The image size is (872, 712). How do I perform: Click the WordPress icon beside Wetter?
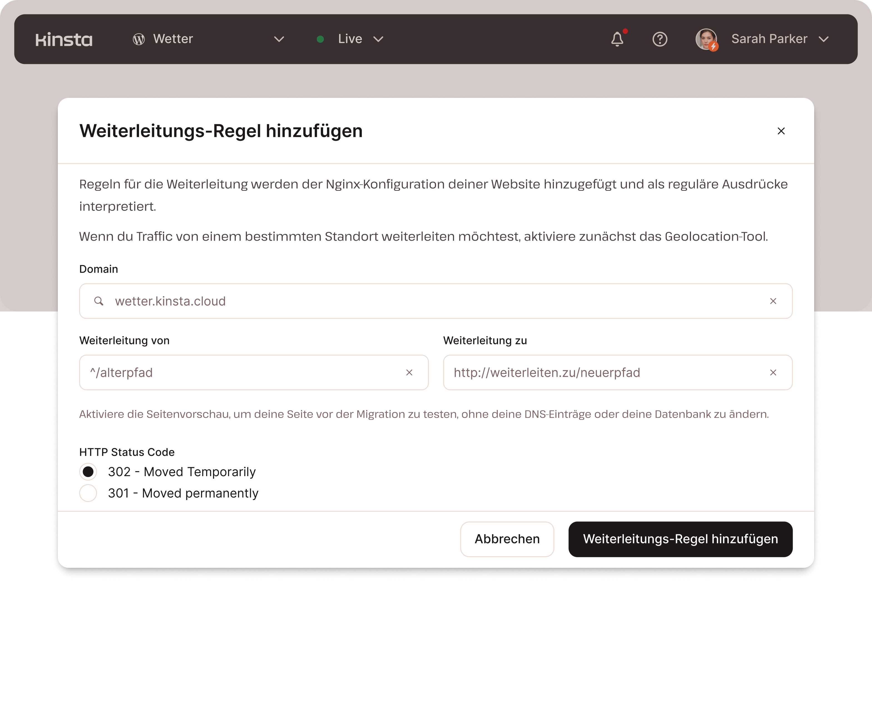point(139,39)
